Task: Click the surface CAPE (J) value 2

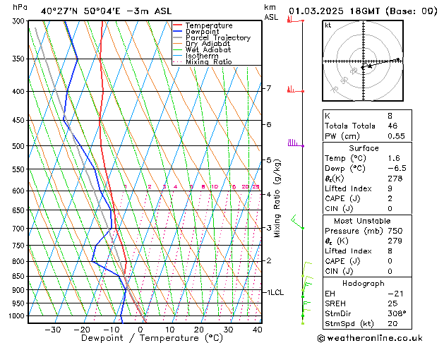Action: [390, 198]
